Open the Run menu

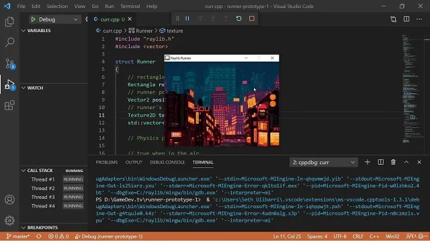click(110, 6)
